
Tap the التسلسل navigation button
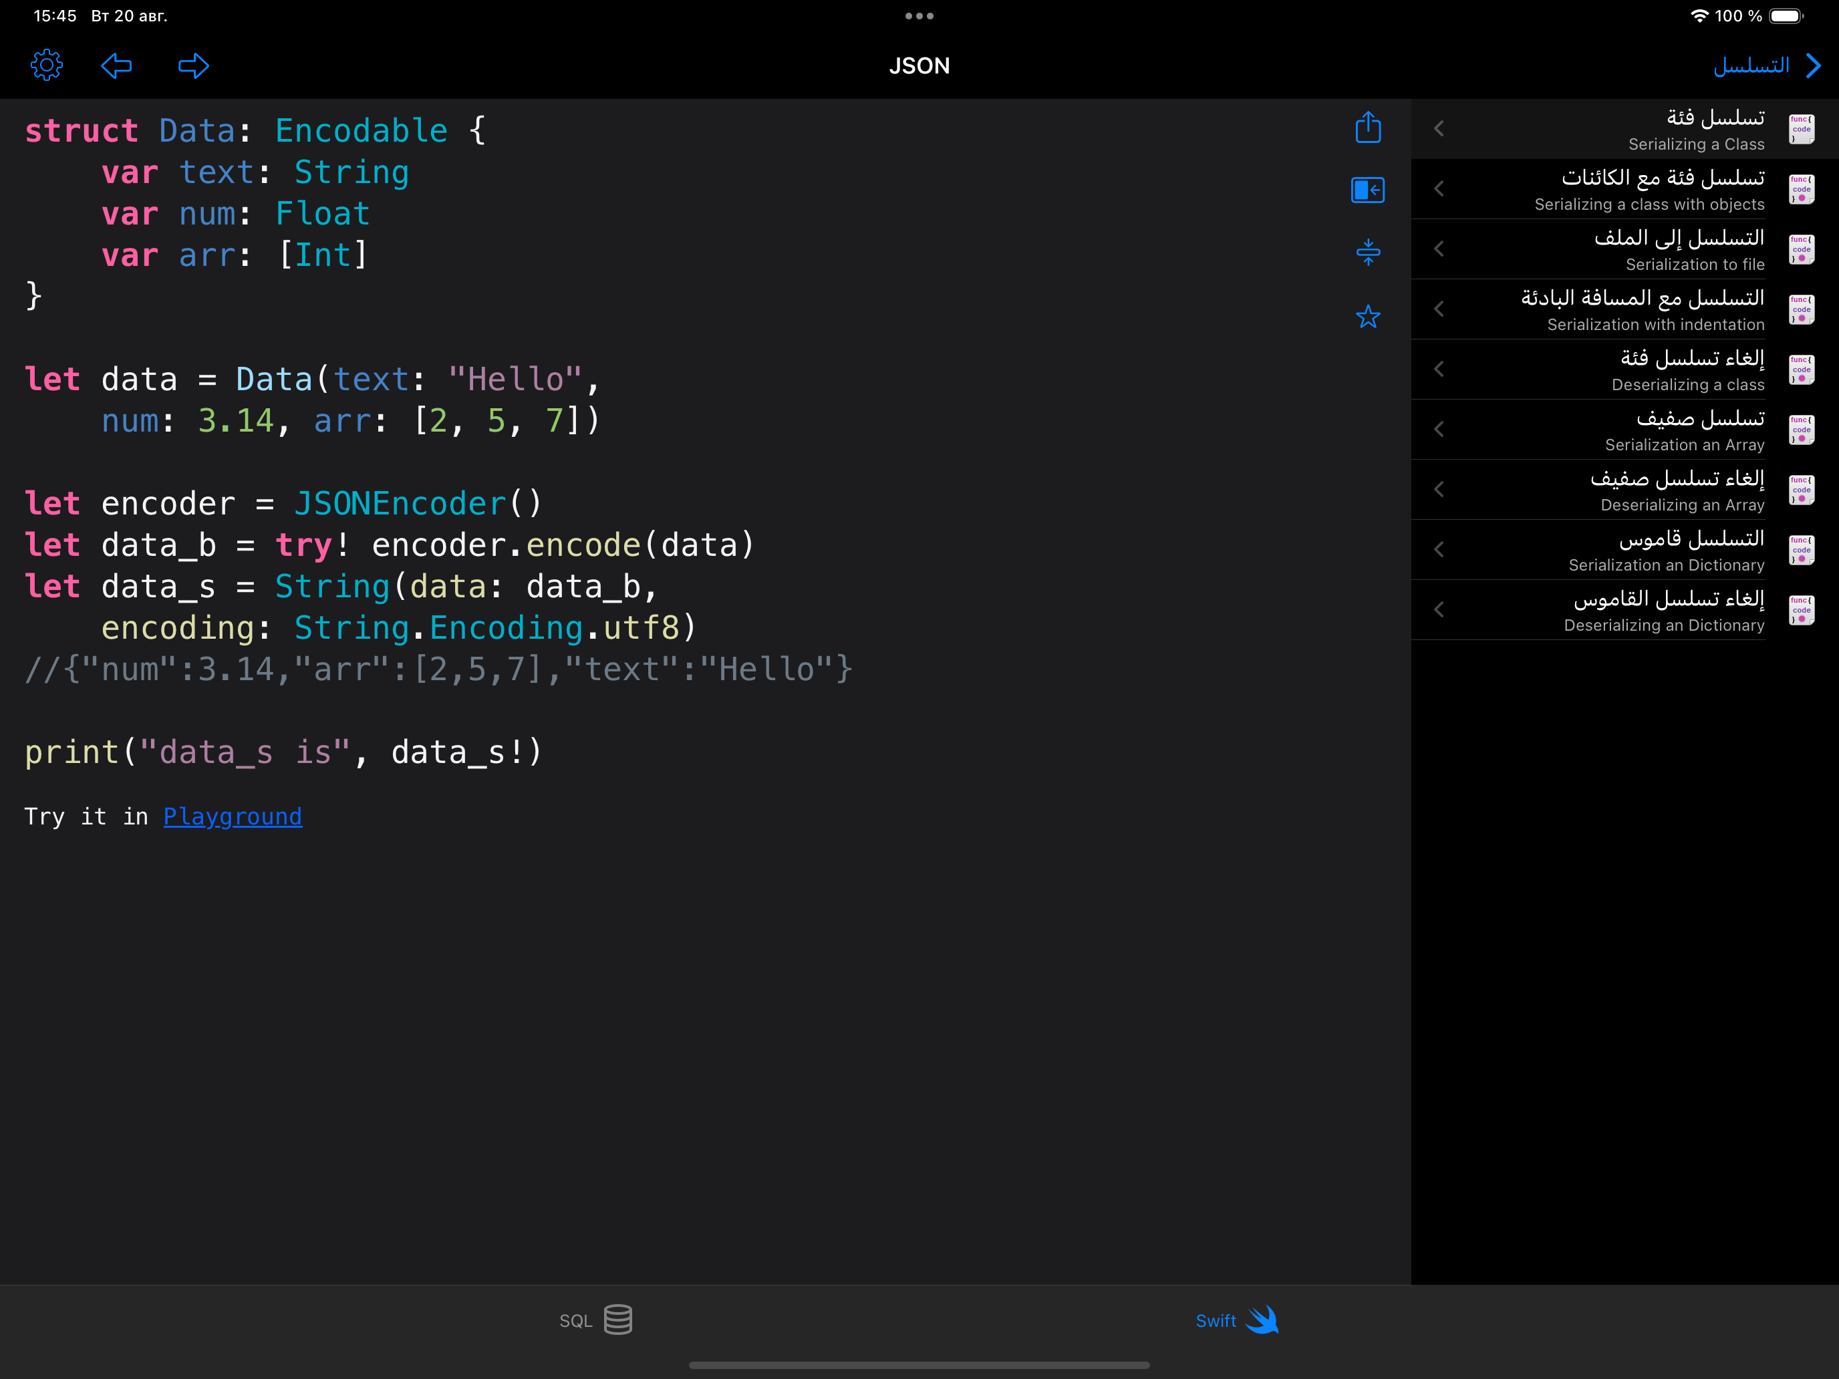pos(1751,65)
